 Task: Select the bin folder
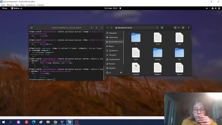click(x=179, y=54)
